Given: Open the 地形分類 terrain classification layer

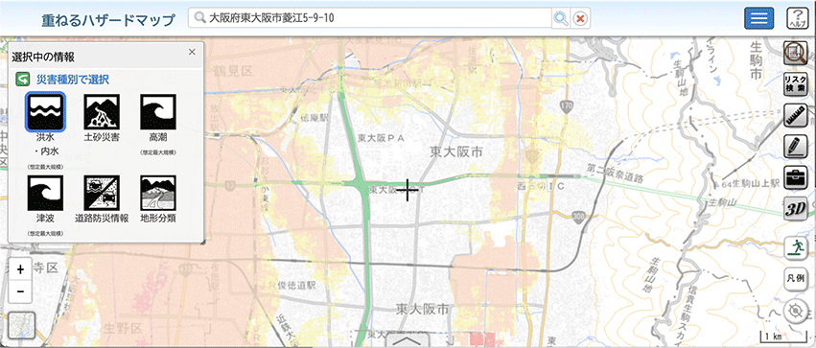Looking at the screenshot, I should (157, 193).
